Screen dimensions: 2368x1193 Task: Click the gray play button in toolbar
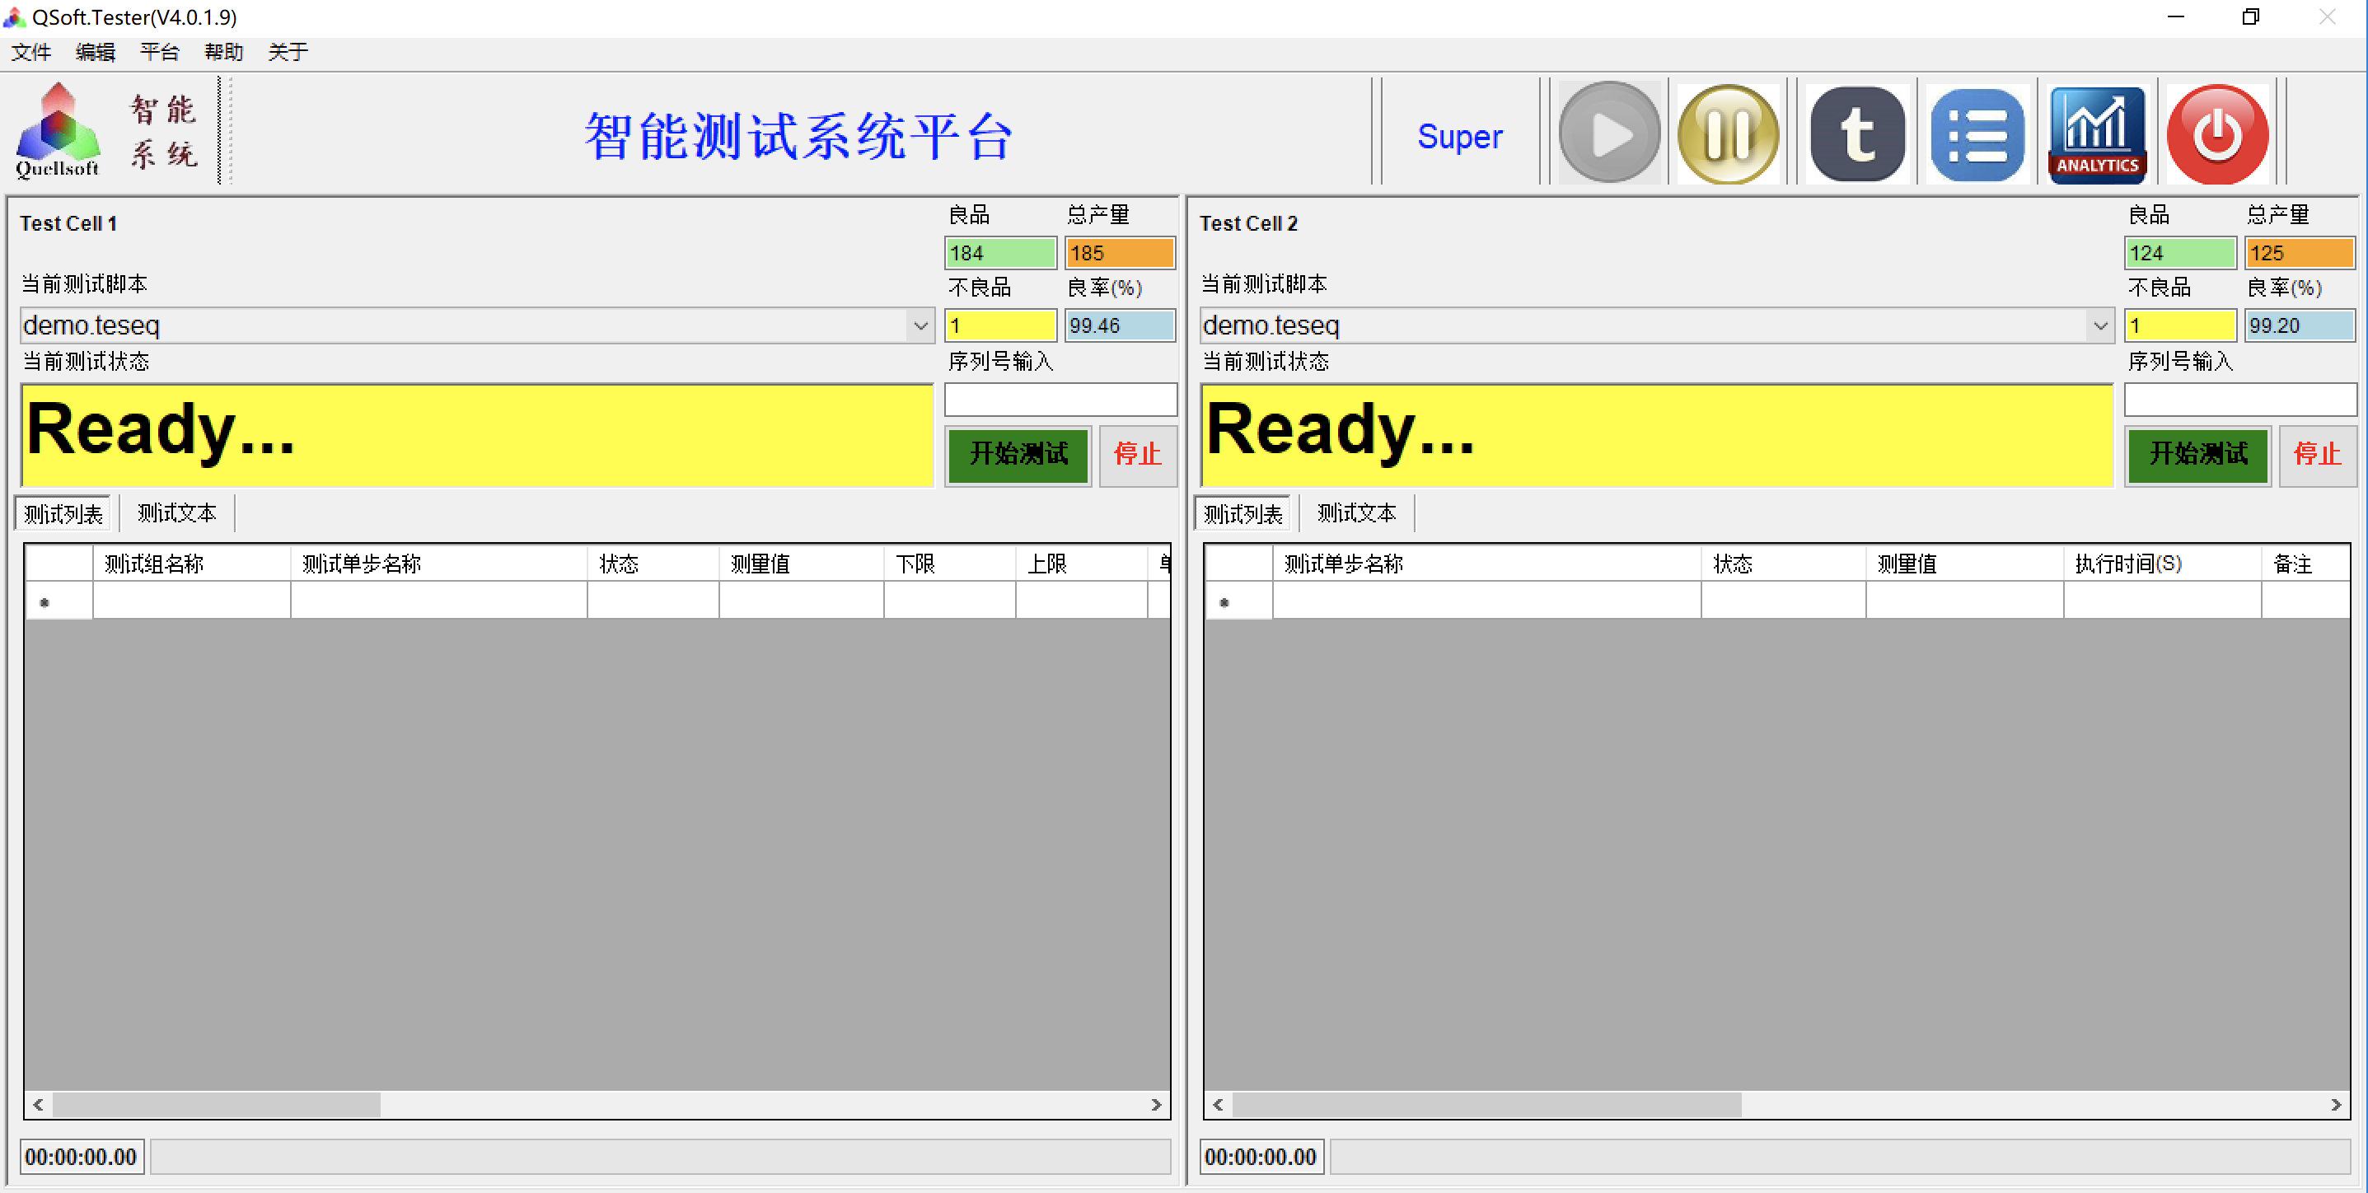(1608, 134)
